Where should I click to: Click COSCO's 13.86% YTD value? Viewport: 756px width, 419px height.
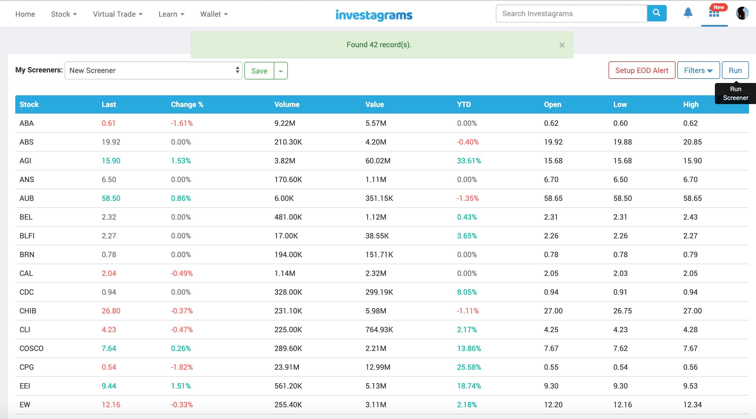[469, 348]
